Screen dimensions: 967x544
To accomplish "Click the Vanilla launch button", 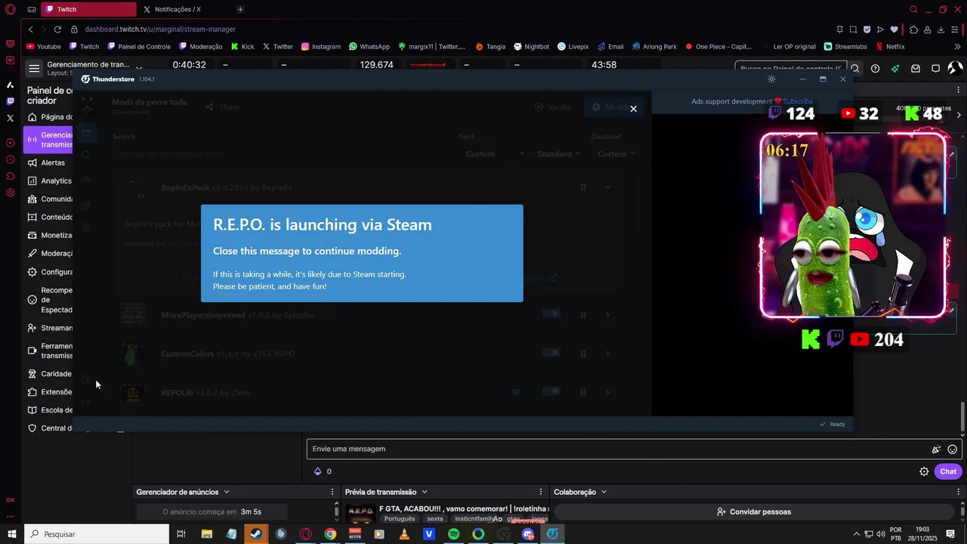I will (553, 107).
